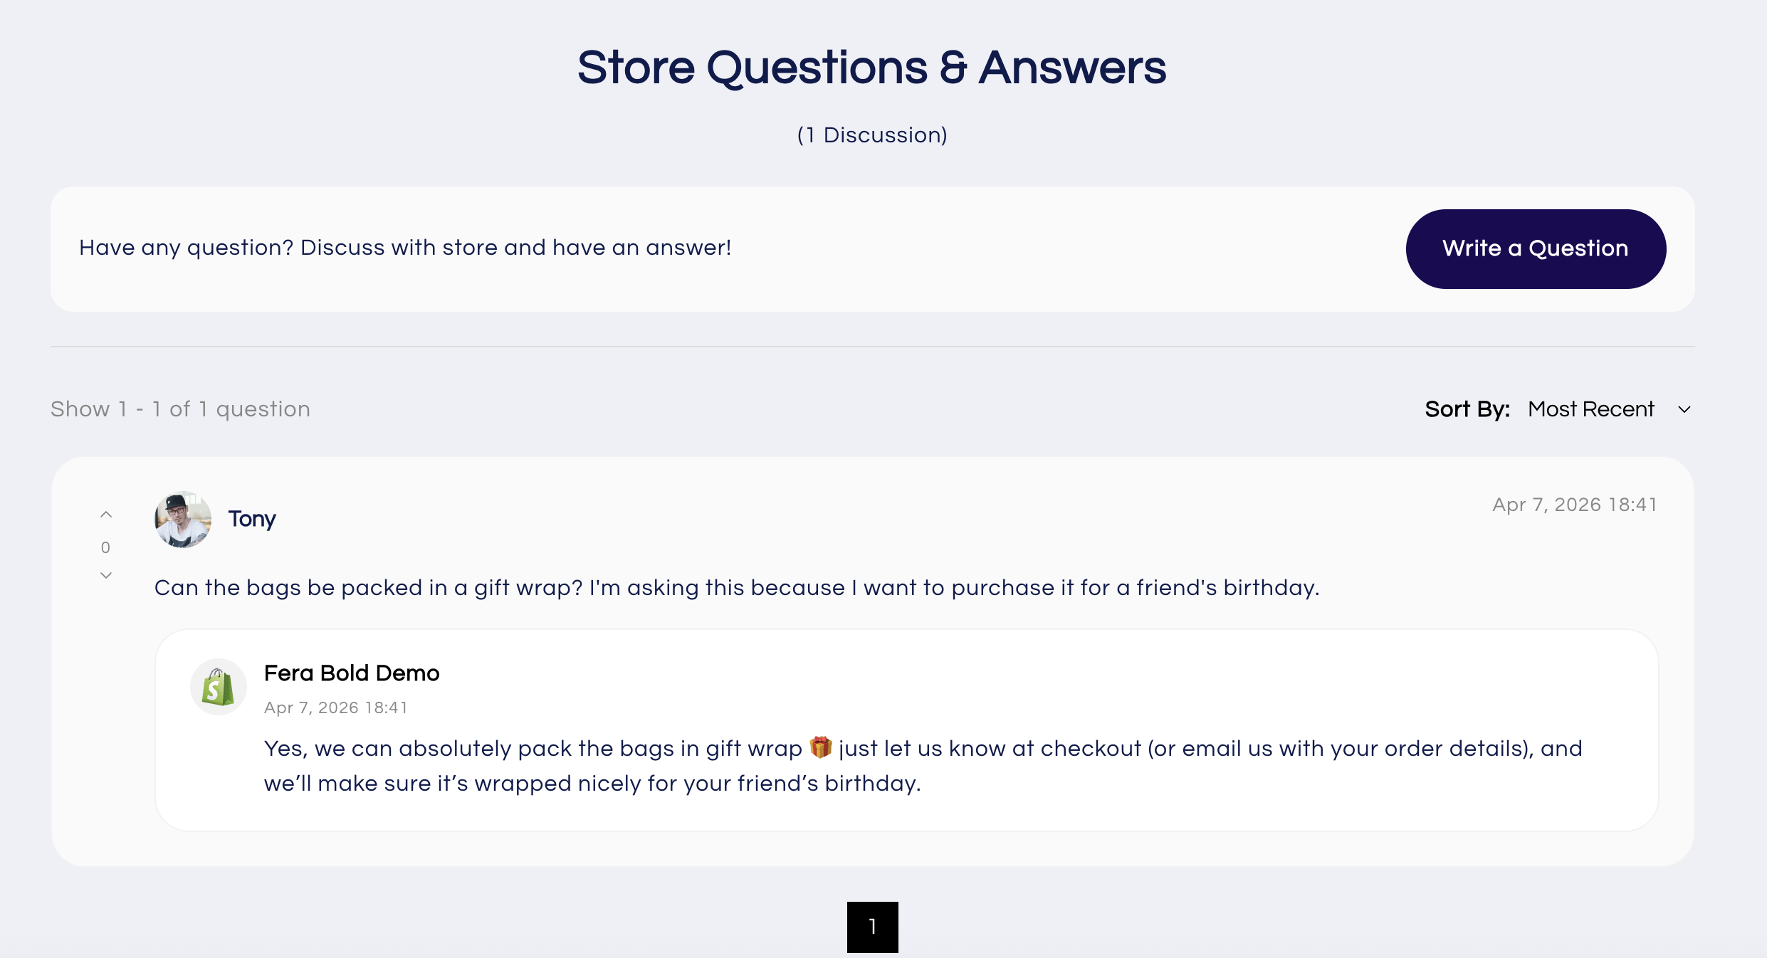Image resolution: width=1767 pixels, height=958 pixels.
Task: Click the Shopify bag avatar for Fera Bold Demo
Action: pos(219,685)
